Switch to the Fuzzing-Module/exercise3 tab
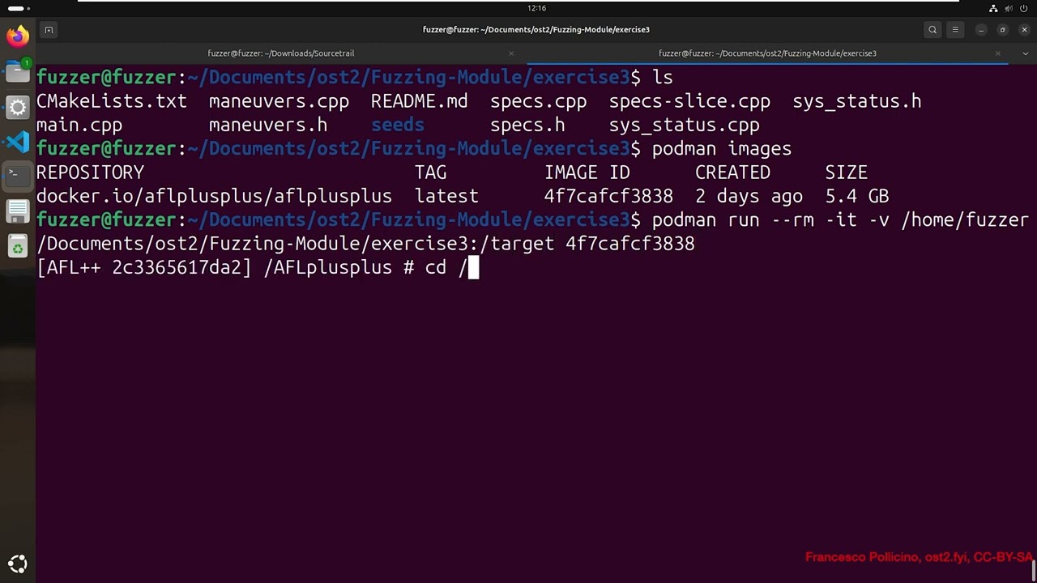1037x583 pixels. tap(767, 53)
